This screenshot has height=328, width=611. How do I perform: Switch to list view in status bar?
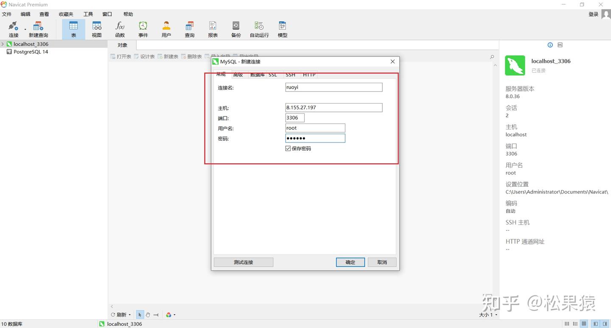point(567,324)
